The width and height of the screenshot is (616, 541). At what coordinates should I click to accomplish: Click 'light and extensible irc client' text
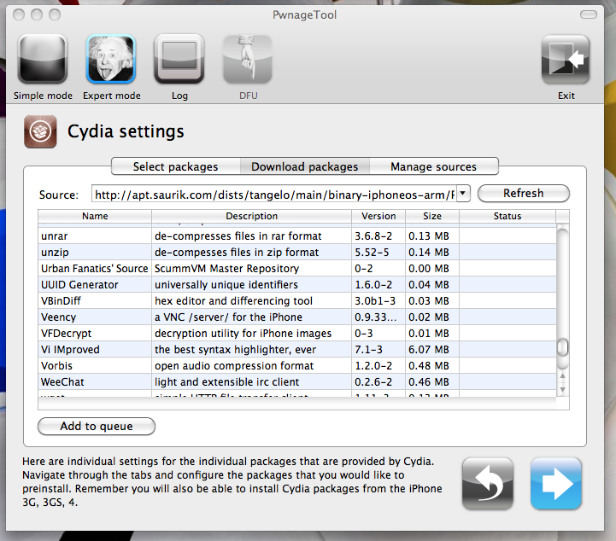(x=226, y=382)
